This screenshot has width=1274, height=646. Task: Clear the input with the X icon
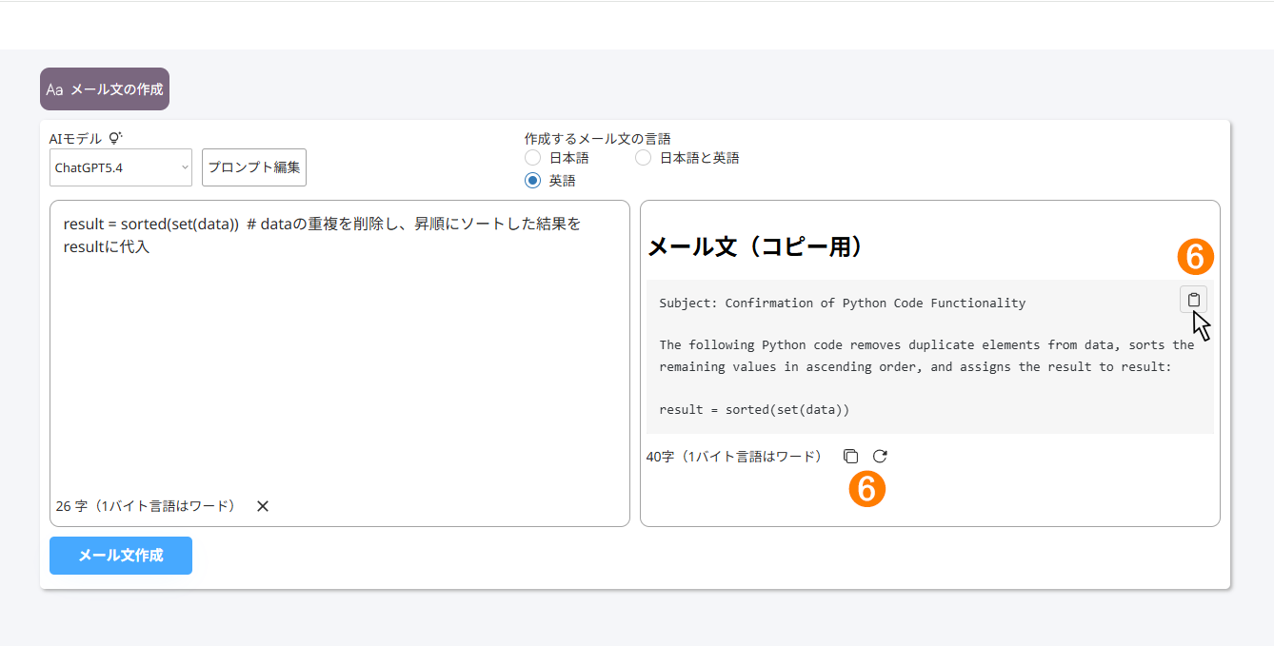263,506
